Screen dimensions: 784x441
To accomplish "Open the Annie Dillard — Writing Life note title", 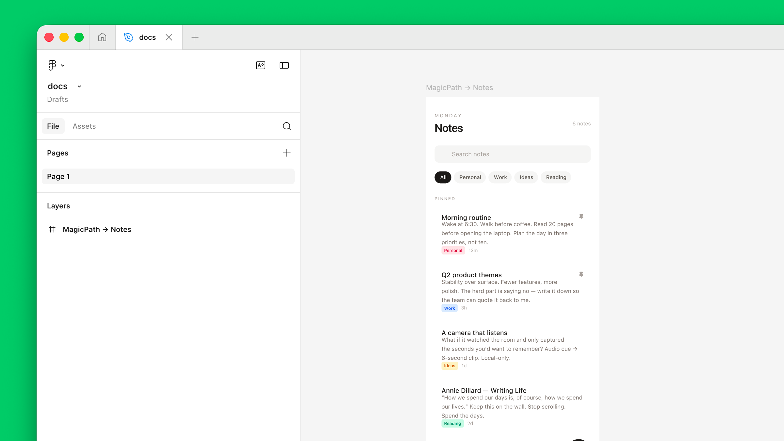I will (484, 391).
